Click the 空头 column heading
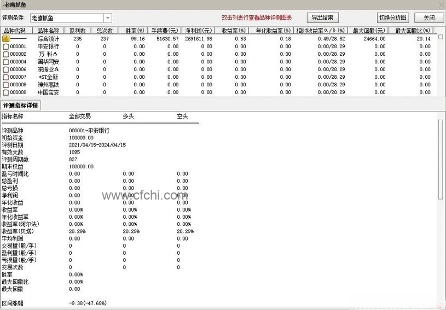Viewport: 446px width, 310px height. click(x=182, y=116)
